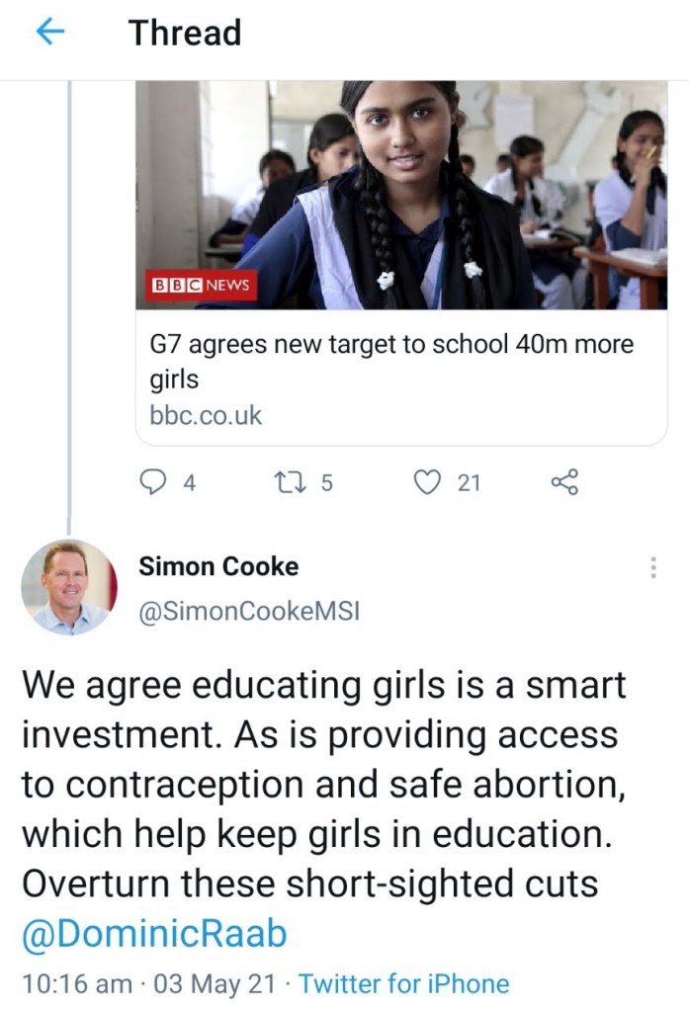Click the Thread header title
Image resolution: width=689 pixels, height=1012 pixels.
[x=185, y=33]
